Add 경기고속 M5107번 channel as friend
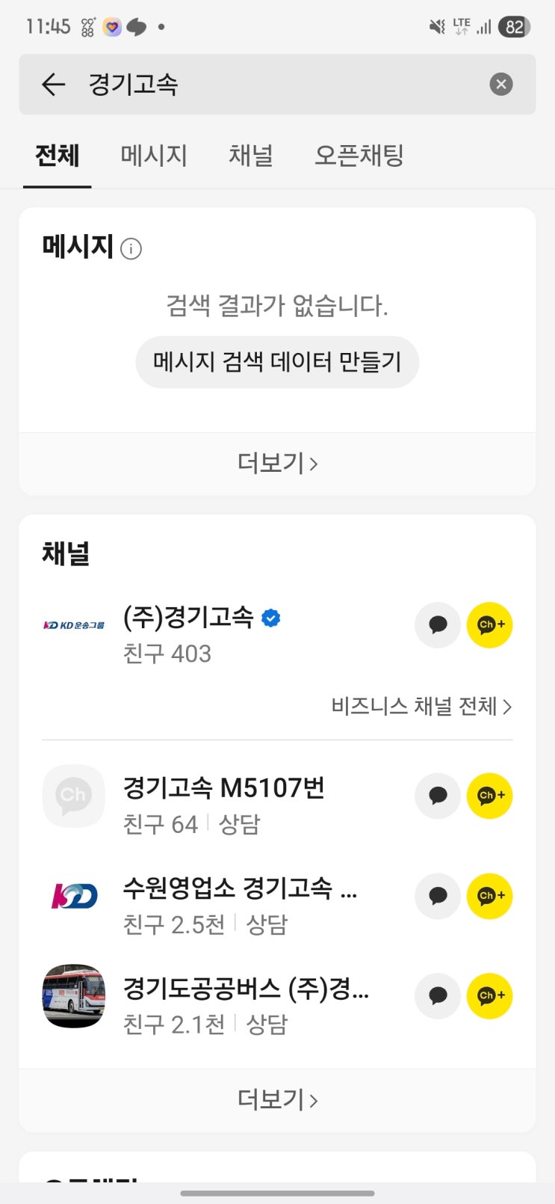The height and width of the screenshot is (1204, 555). coord(489,796)
